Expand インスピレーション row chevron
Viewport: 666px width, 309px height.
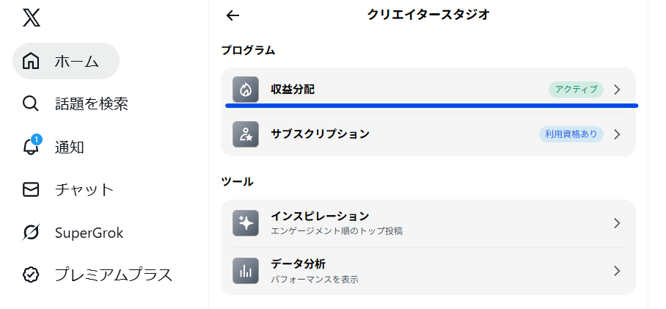tap(617, 223)
